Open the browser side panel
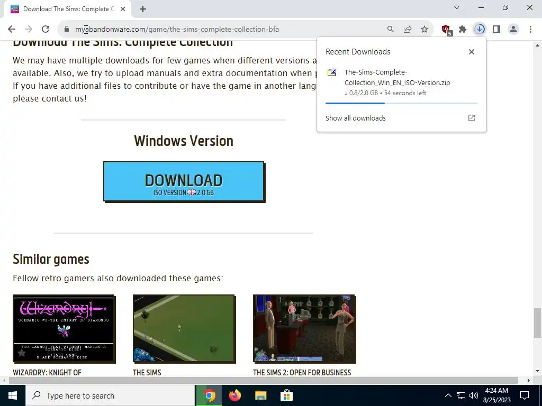542x406 pixels. click(496, 30)
